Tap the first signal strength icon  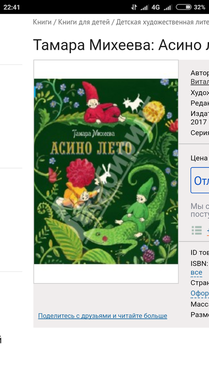click(x=144, y=8)
